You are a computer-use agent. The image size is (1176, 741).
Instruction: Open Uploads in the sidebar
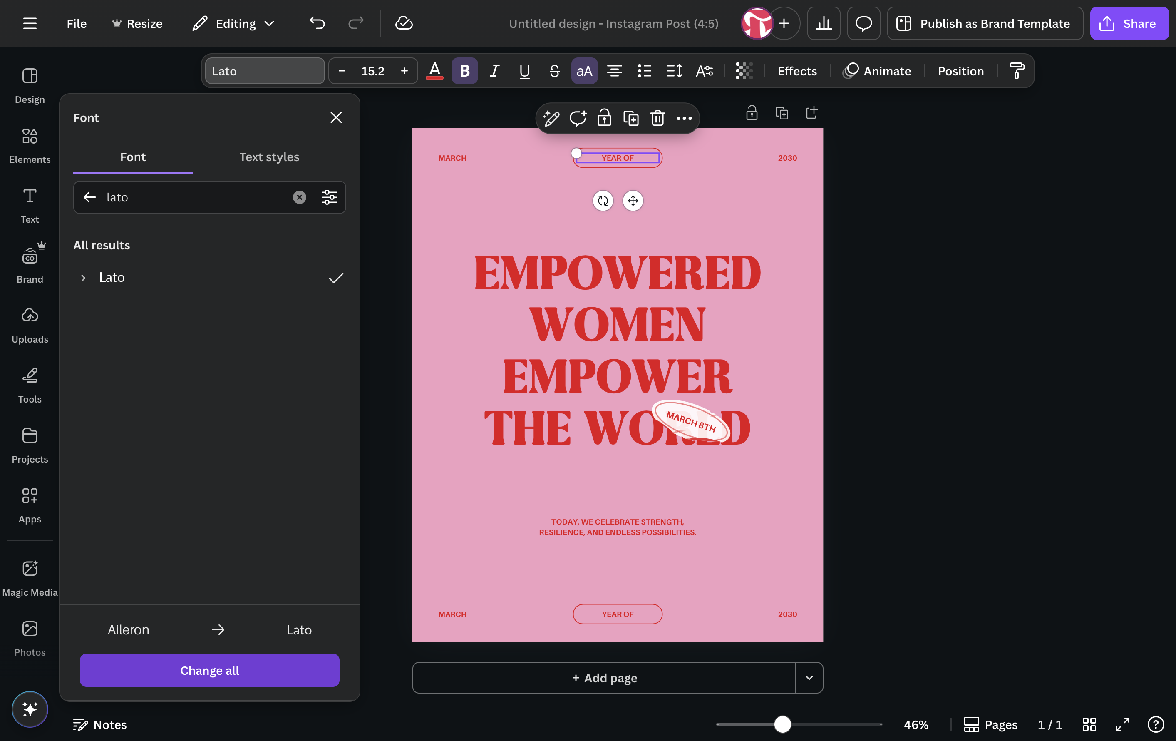(30, 325)
